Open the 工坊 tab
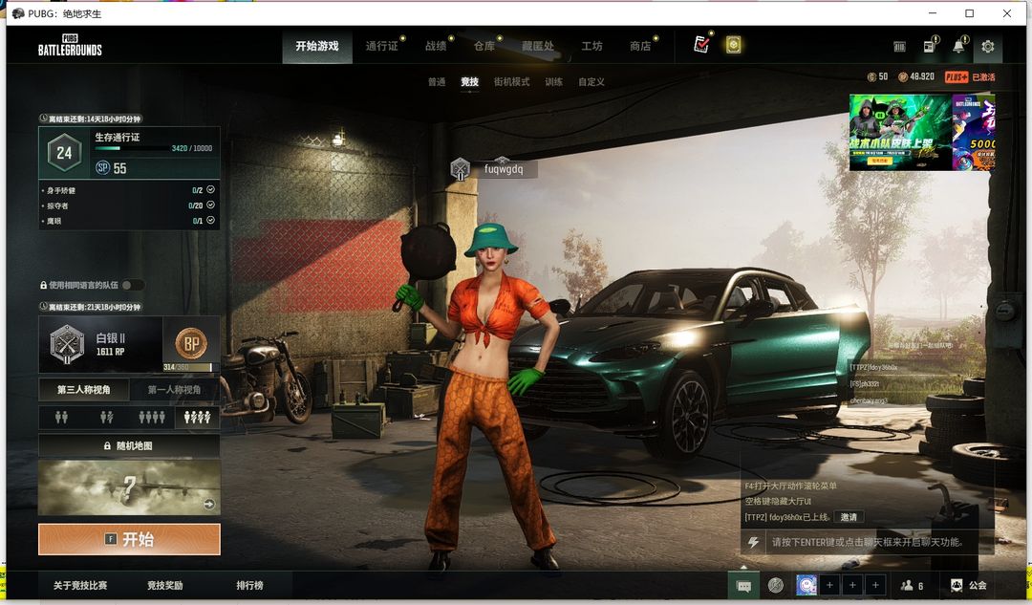 (591, 46)
